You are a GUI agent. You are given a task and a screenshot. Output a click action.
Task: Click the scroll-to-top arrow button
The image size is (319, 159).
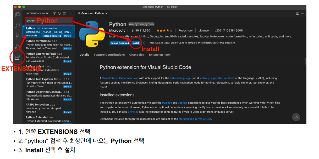click(x=296, y=117)
